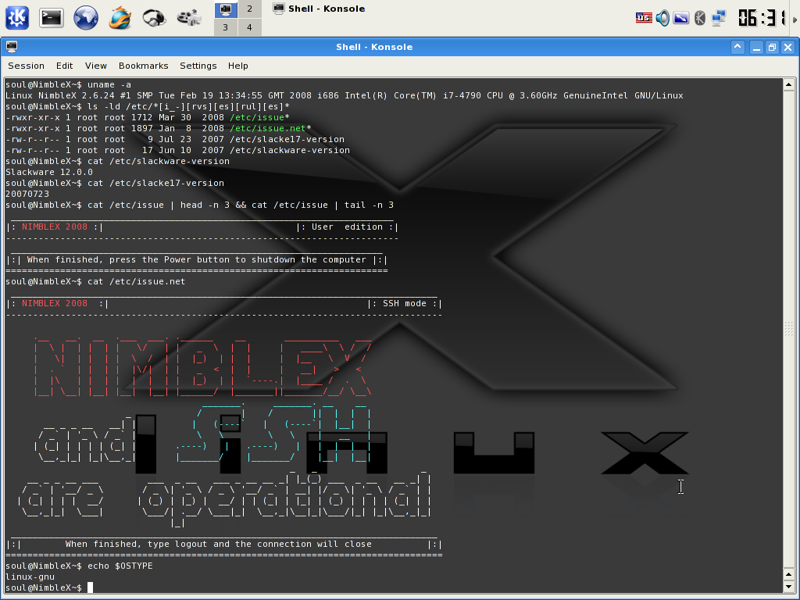This screenshot has height=600, width=800.
Task: Click the green /etc/issue.net filename
Action: [x=268, y=129]
